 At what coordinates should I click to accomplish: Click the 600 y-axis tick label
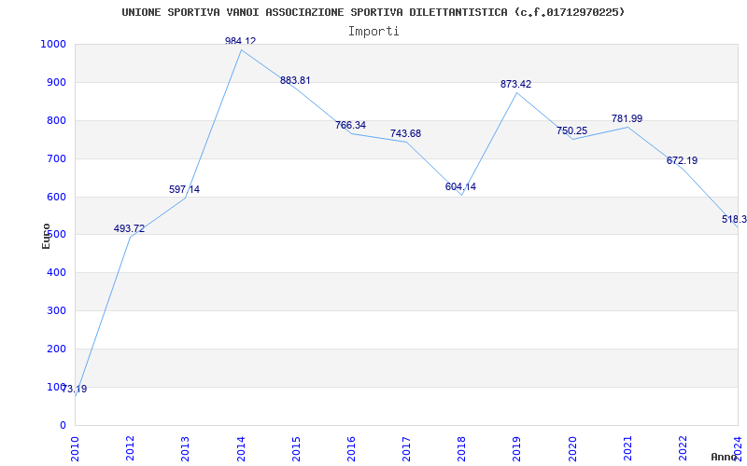[56, 197]
